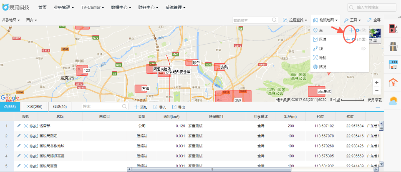Zoom in the map with plus button
Image resolution: width=401 pixels, height=172 pixels.
[377, 82]
